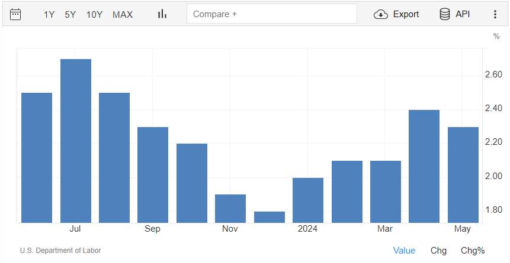Click the May bar at 2.30
This screenshot has width=510, height=263.
pyautogui.click(x=463, y=175)
